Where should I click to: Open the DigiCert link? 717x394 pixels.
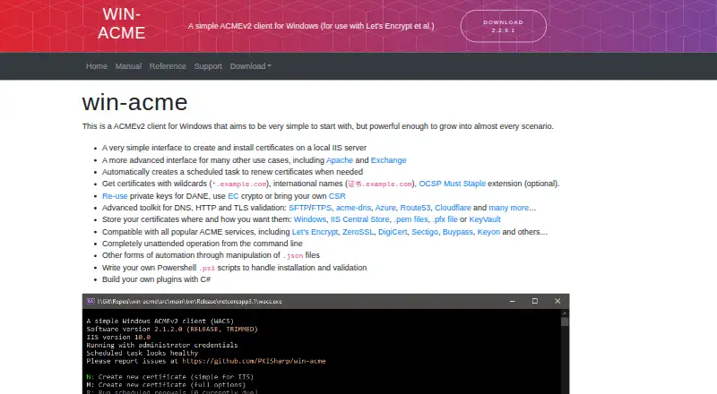(393, 232)
